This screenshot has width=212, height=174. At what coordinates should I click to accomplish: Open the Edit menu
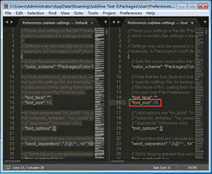click(x=19, y=13)
